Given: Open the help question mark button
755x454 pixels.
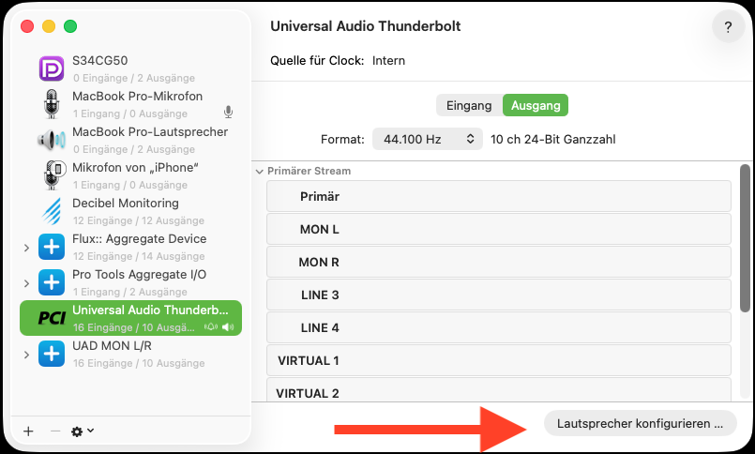Looking at the screenshot, I should [x=728, y=27].
